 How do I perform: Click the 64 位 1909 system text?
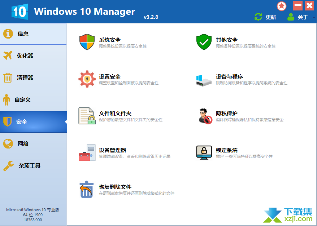pyautogui.click(x=33, y=215)
